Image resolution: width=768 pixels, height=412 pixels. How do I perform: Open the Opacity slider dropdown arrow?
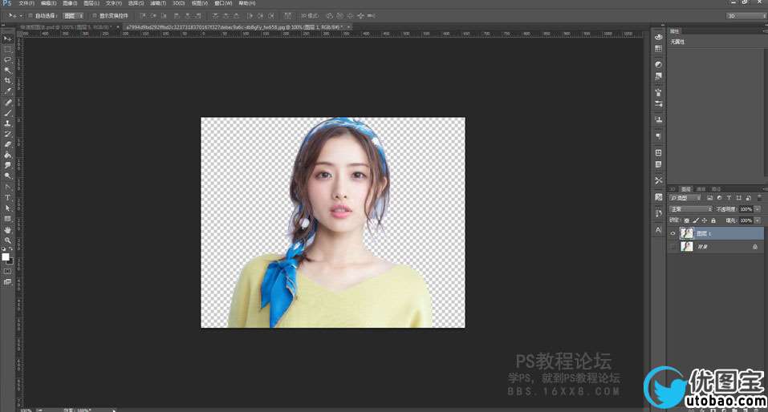click(758, 209)
